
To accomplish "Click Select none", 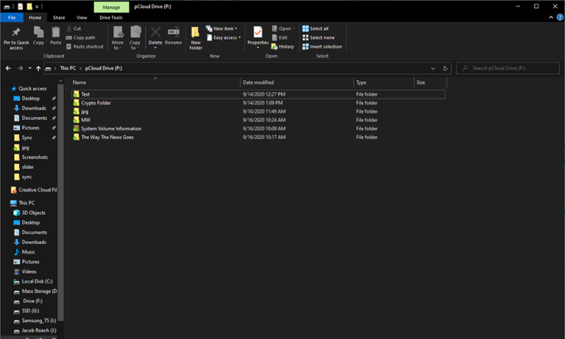I will point(319,38).
